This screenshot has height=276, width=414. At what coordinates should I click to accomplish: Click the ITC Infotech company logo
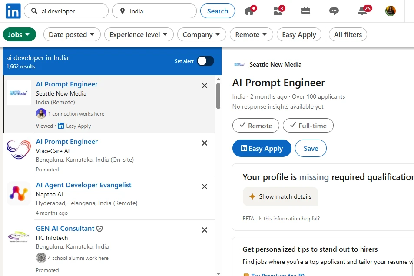(x=19, y=236)
